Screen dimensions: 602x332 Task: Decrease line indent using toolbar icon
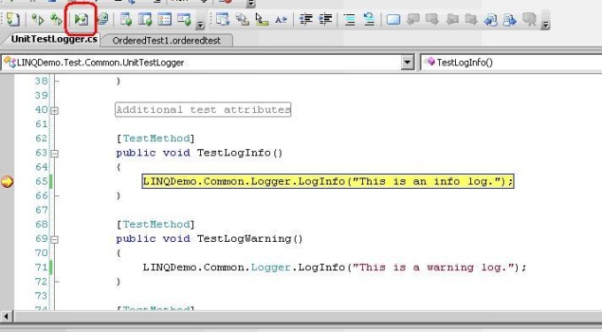(x=306, y=19)
